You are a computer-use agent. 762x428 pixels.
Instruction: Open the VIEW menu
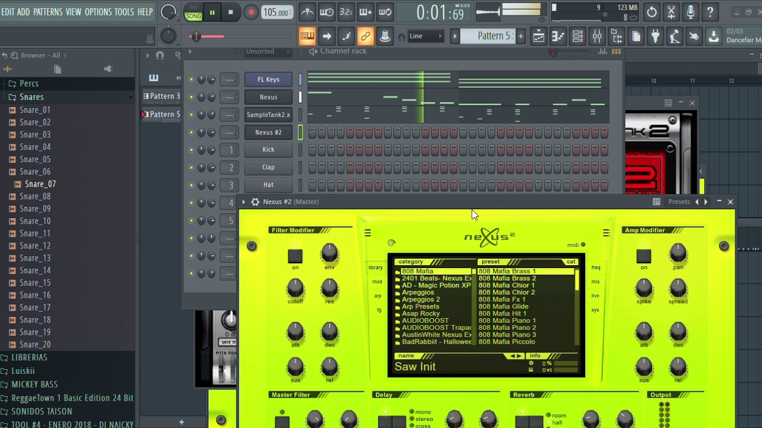point(73,12)
